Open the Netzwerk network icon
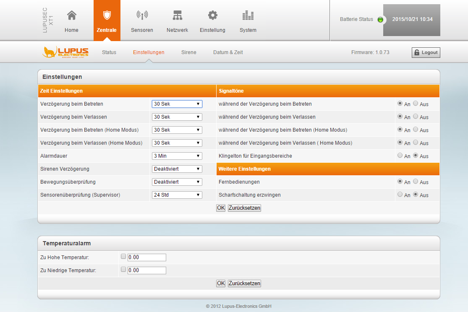 178,16
